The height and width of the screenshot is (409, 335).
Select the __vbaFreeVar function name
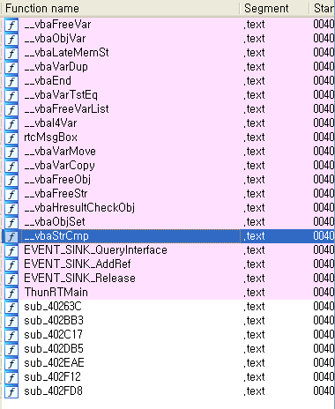tap(57, 25)
